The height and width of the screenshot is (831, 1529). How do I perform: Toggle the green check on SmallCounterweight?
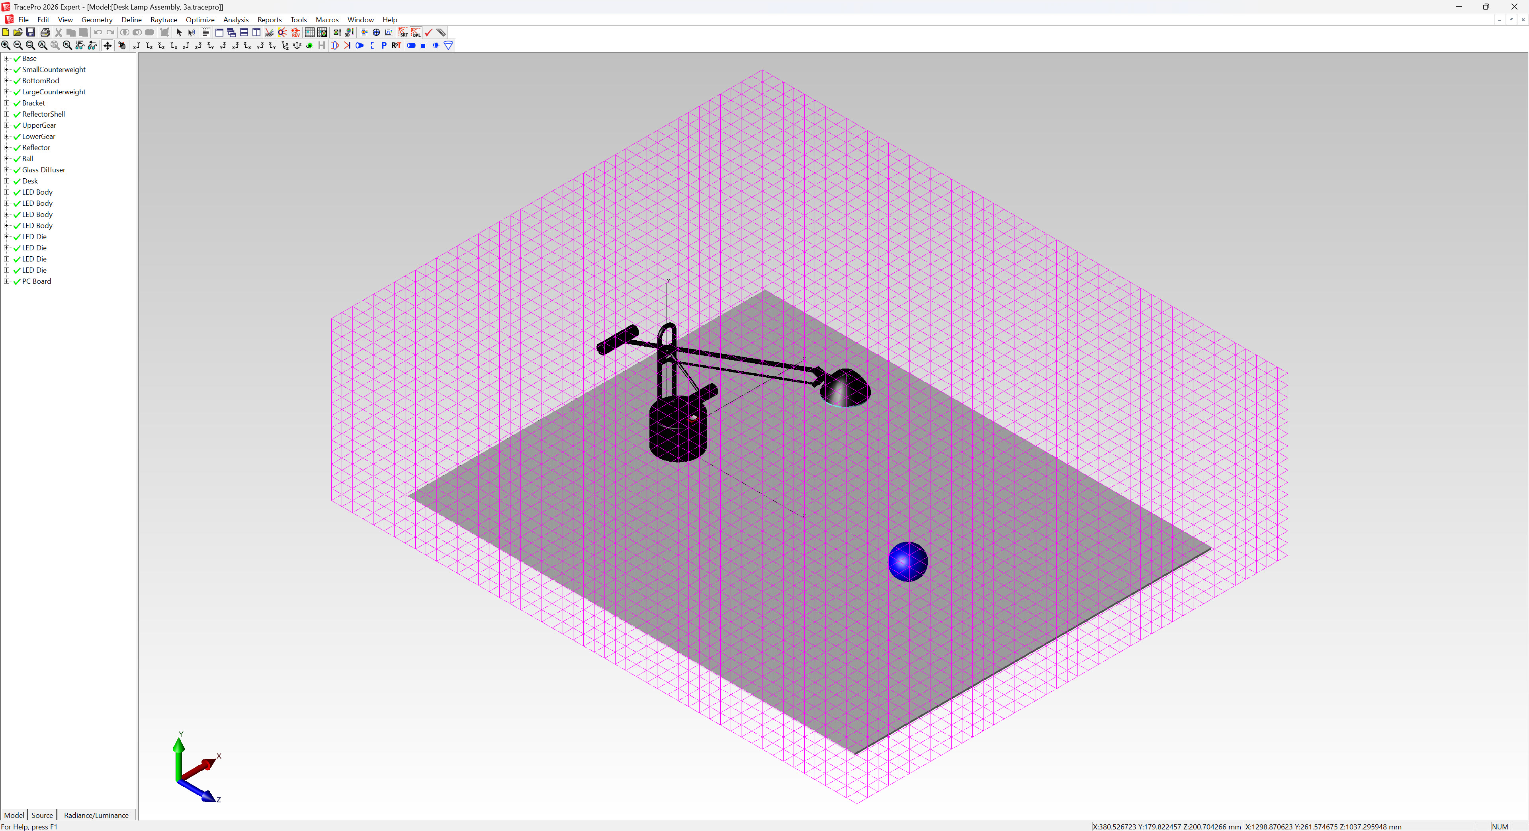click(17, 70)
